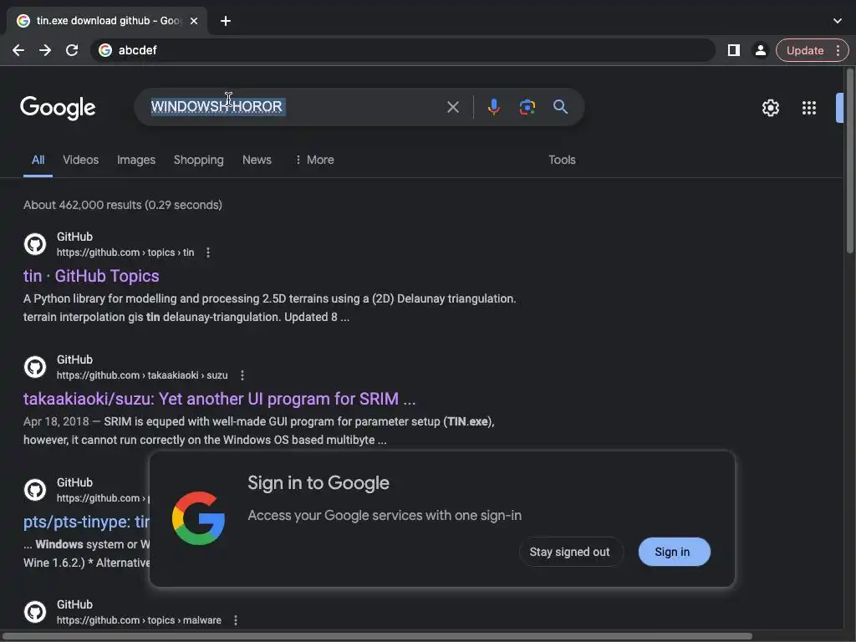Expand the tab search chevron

(838, 21)
